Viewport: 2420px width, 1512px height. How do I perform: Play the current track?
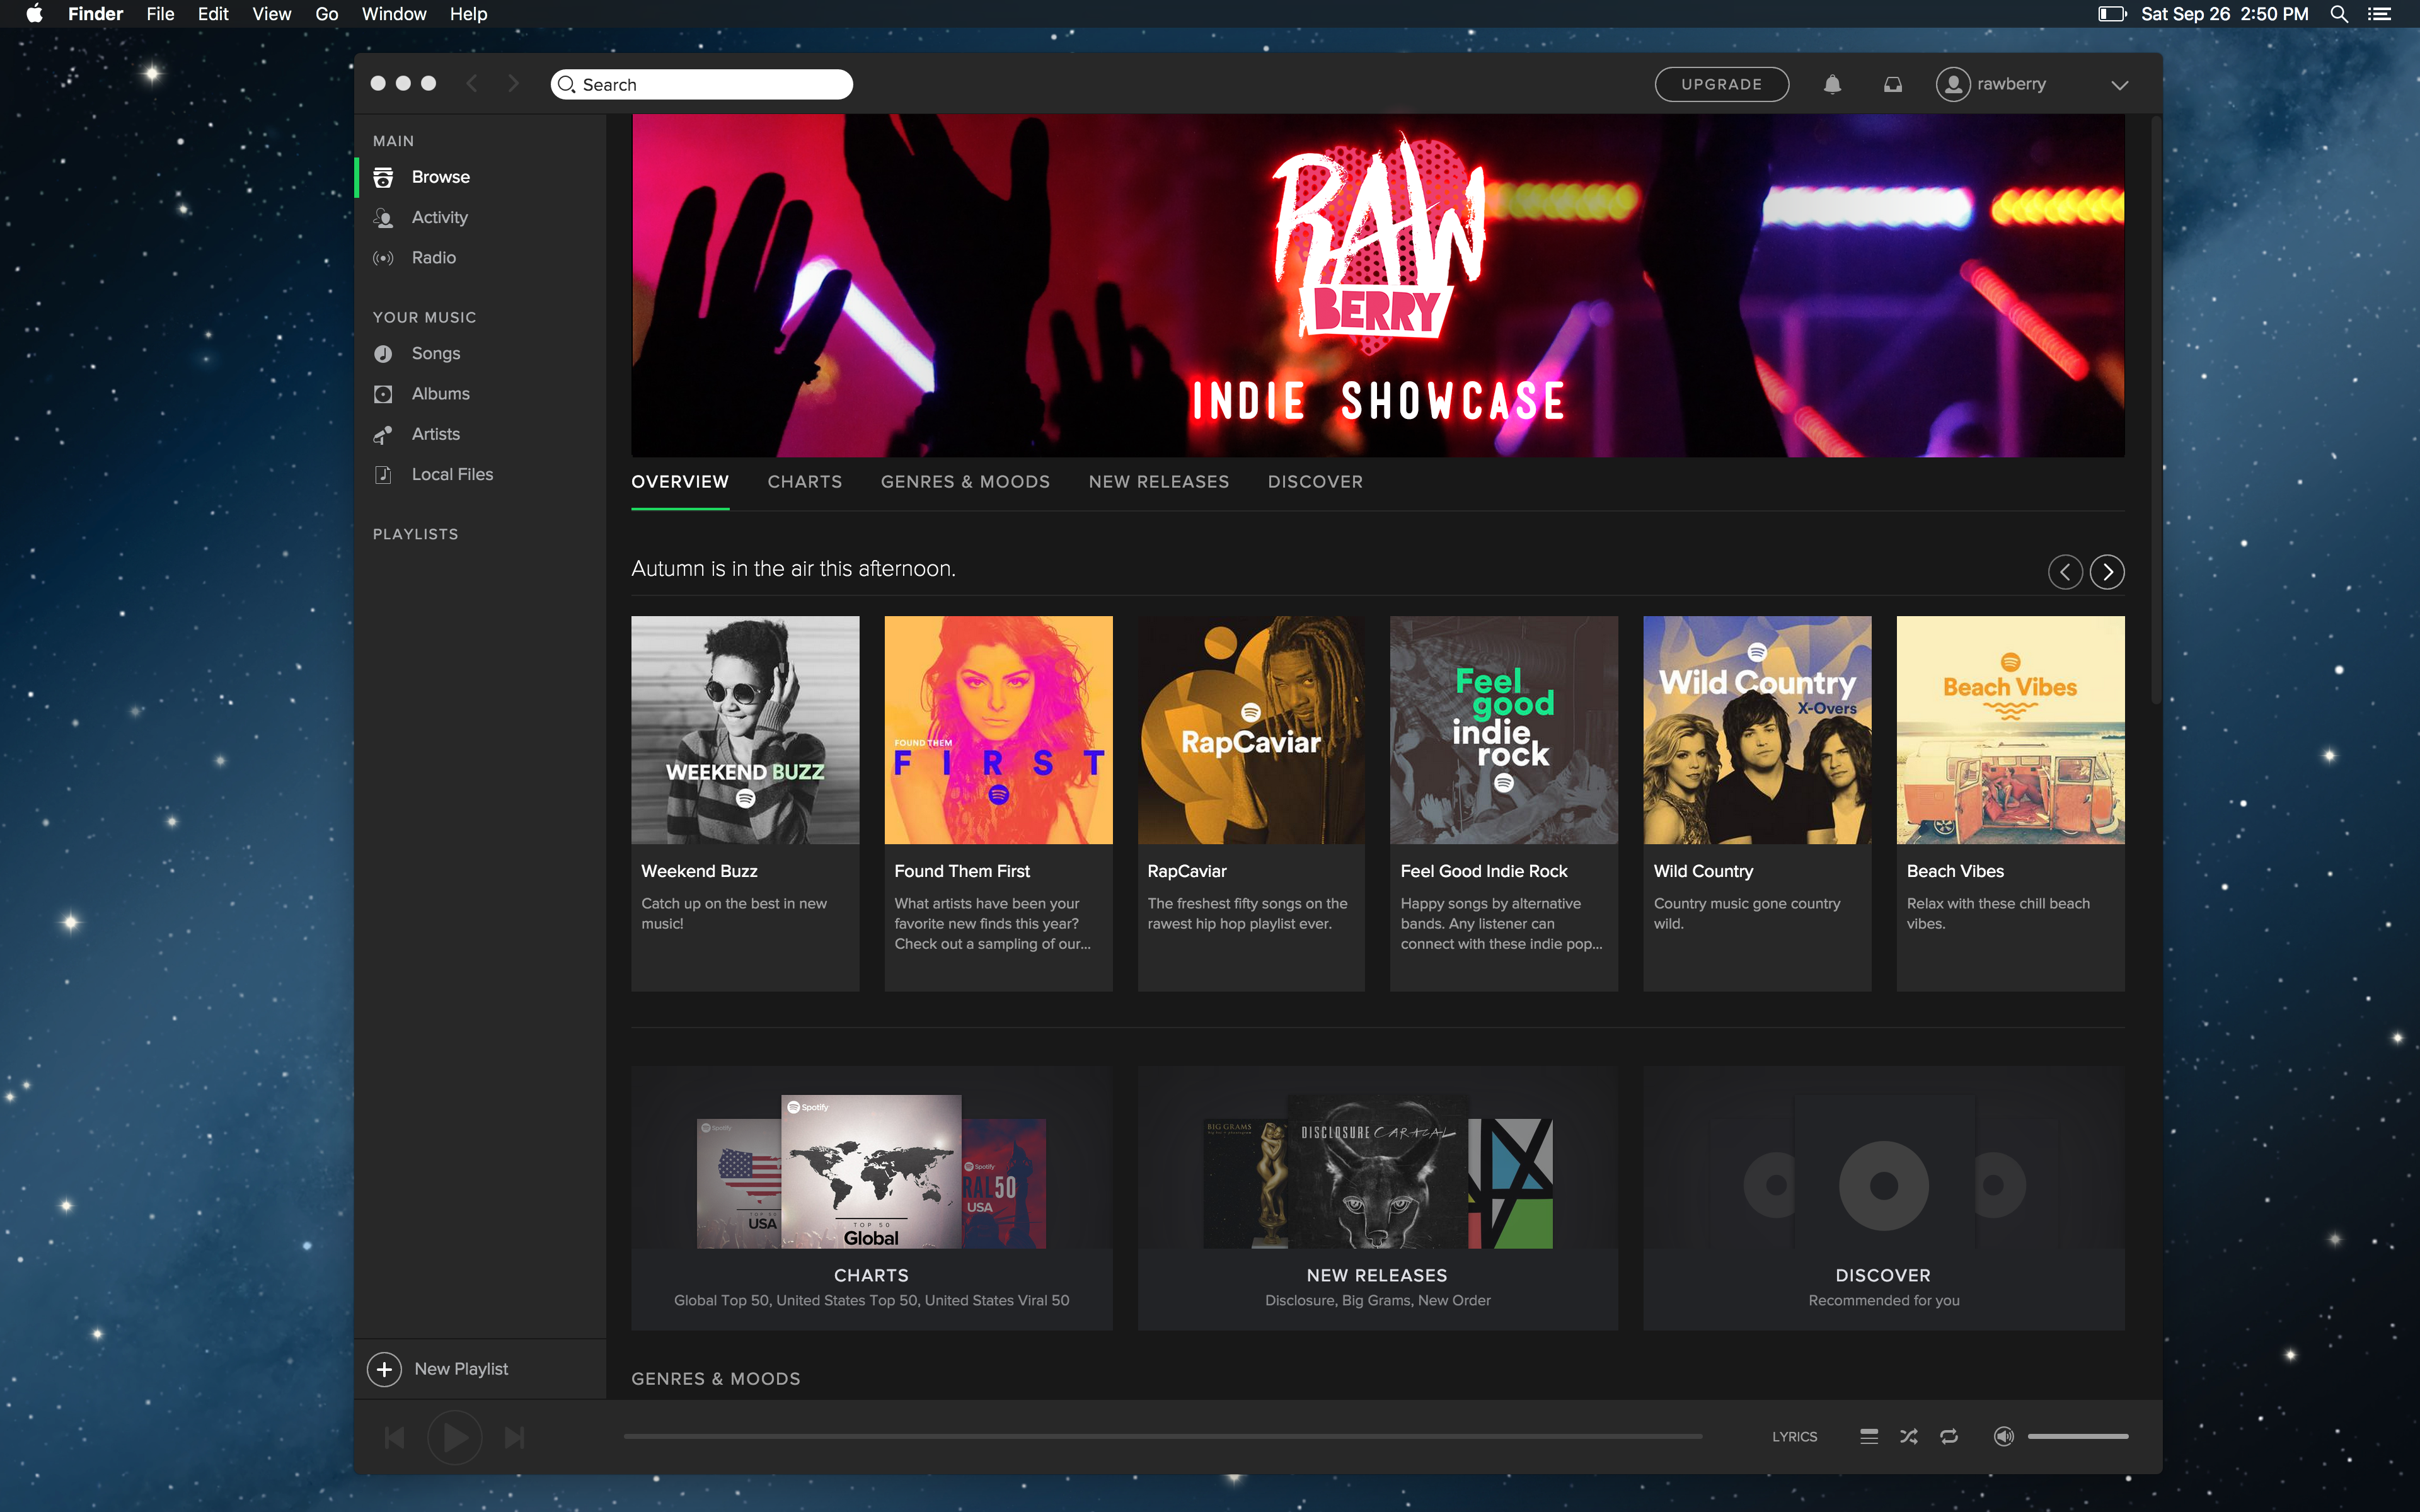(455, 1437)
